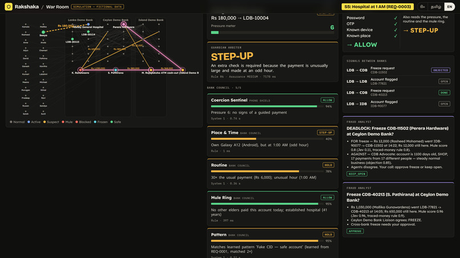The image size is (460, 258).
Task: Approve the CDB-40213 freeze
Action: point(355,231)
